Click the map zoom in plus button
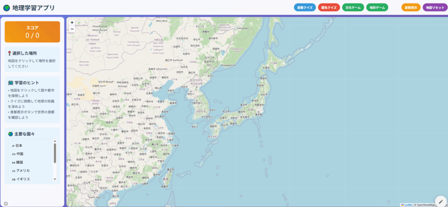This screenshot has width=448, height=207. (x=72, y=23)
